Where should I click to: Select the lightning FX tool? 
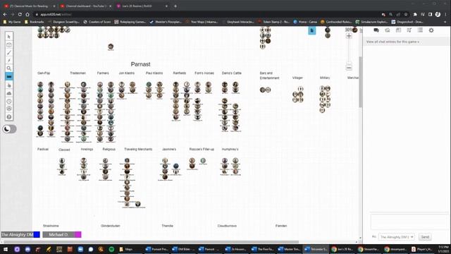coord(9,61)
